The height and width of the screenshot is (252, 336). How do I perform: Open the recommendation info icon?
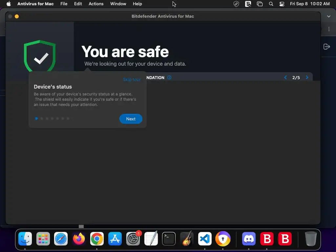[169, 77]
